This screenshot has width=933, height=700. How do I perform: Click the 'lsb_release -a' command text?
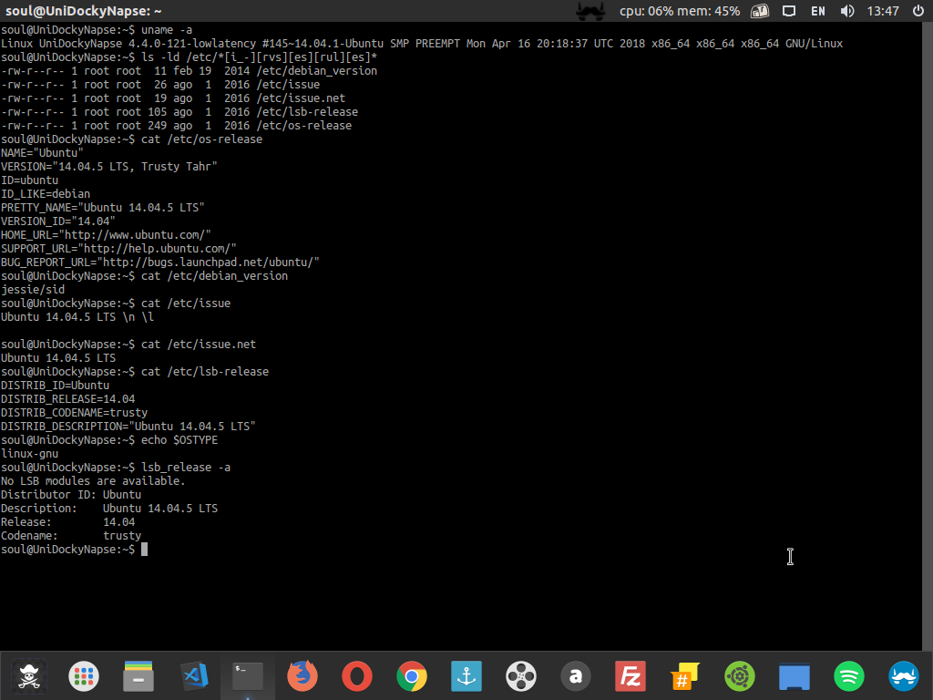point(186,468)
